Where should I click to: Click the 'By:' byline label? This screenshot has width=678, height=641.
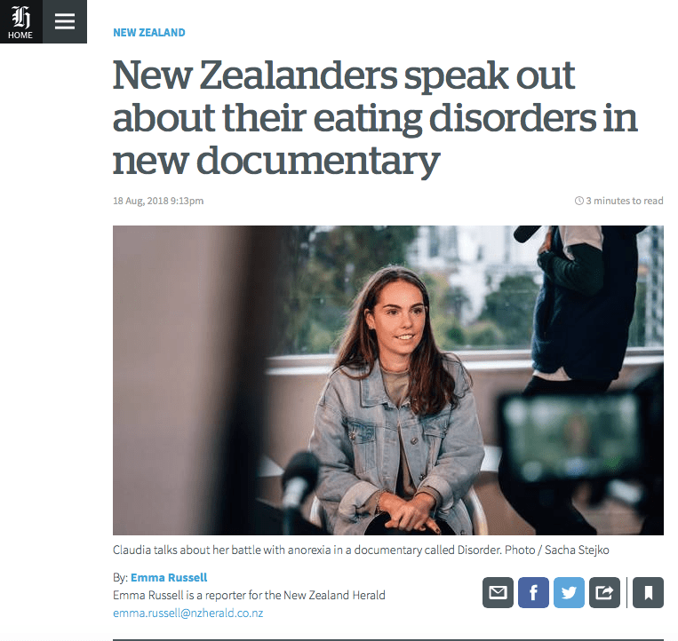(120, 577)
